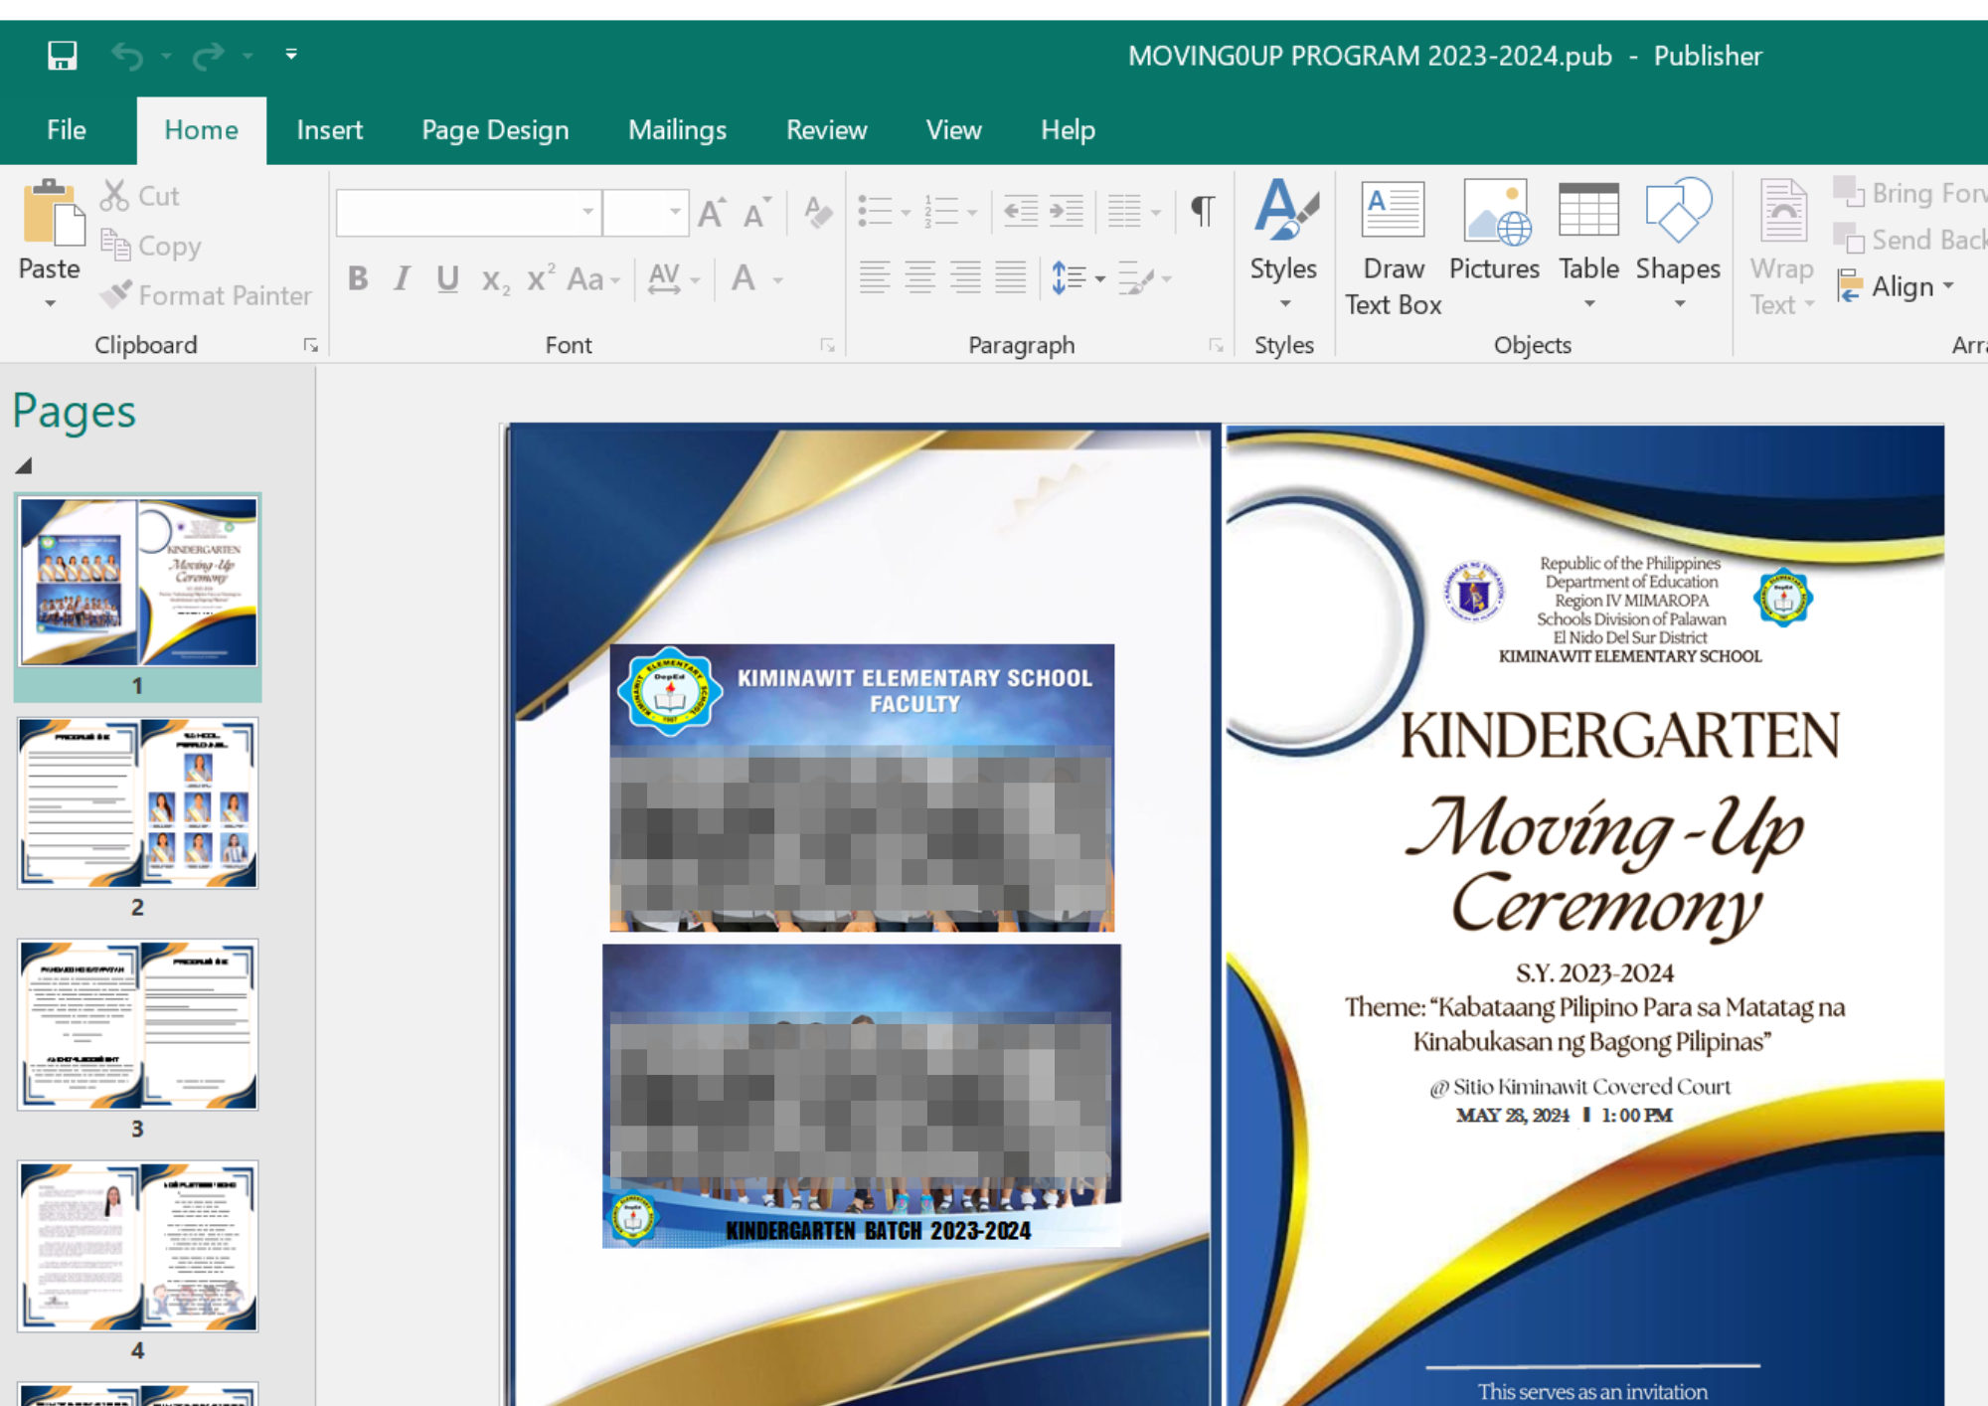Toggle Superscript formatting
The image size is (1988, 1406).
tap(540, 278)
